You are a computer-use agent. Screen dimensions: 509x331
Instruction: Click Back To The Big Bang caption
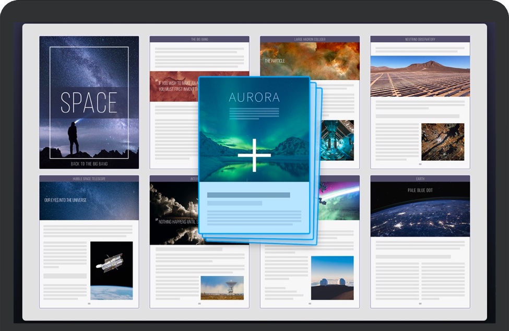89,164
